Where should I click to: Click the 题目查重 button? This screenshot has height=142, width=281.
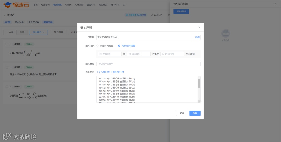(x=59, y=32)
